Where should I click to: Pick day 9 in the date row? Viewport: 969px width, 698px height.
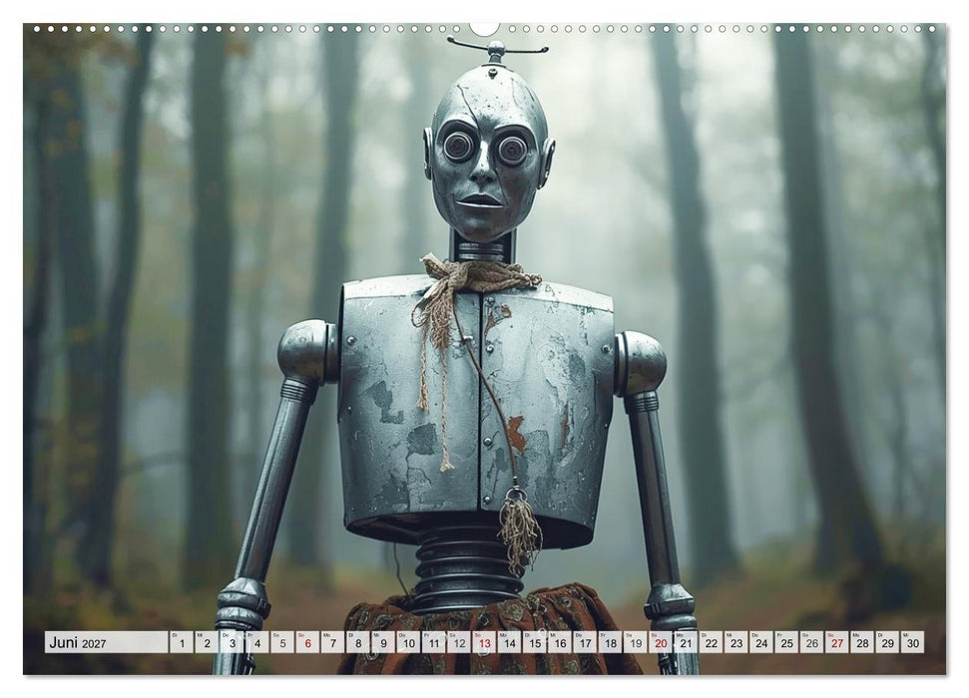click(x=384, y=642)
